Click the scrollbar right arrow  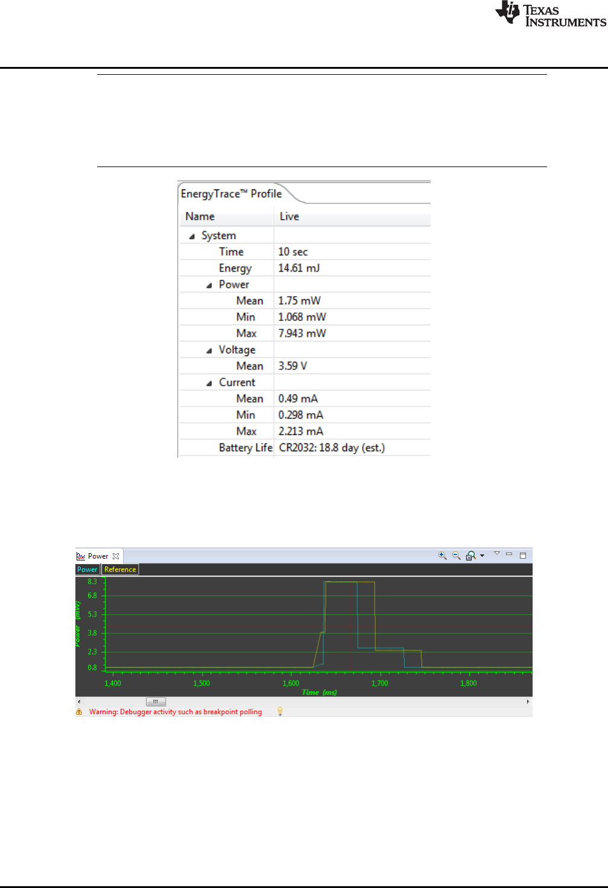tap(528, 702)
